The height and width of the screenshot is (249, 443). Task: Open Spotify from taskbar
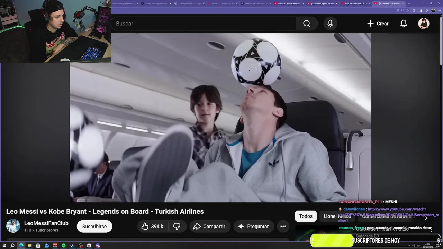pos(64,246)
